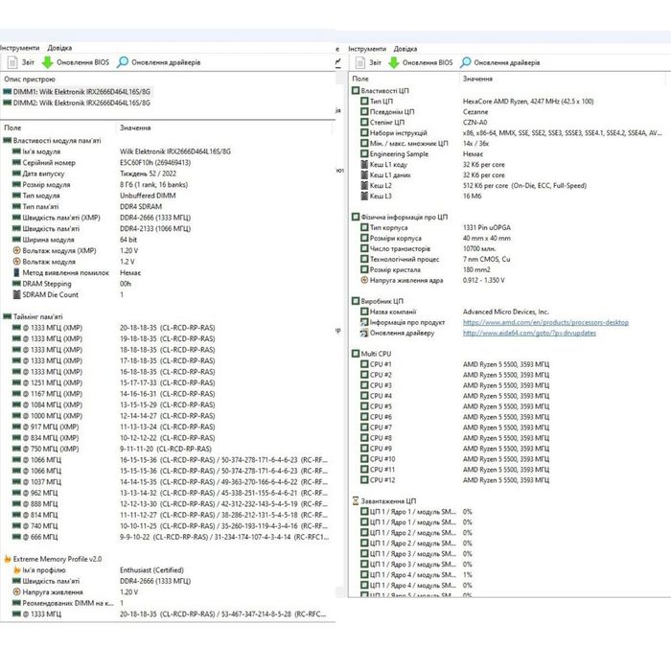Click green BIOS update arrow in right window
The height and width of the screenshot is (671, 671).
[393, 62]
